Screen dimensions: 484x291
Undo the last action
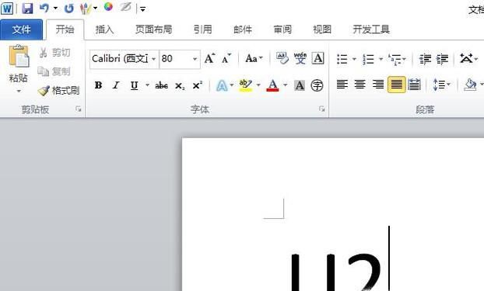click(x=44, y=9)
